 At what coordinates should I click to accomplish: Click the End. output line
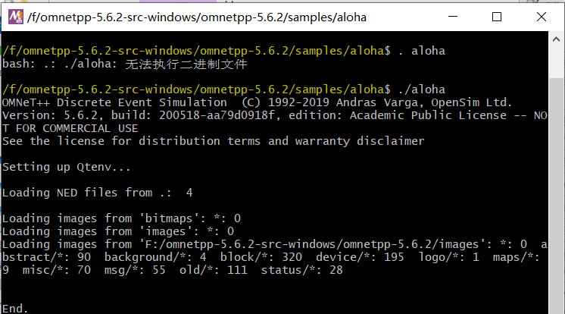[x=15, y=308]
